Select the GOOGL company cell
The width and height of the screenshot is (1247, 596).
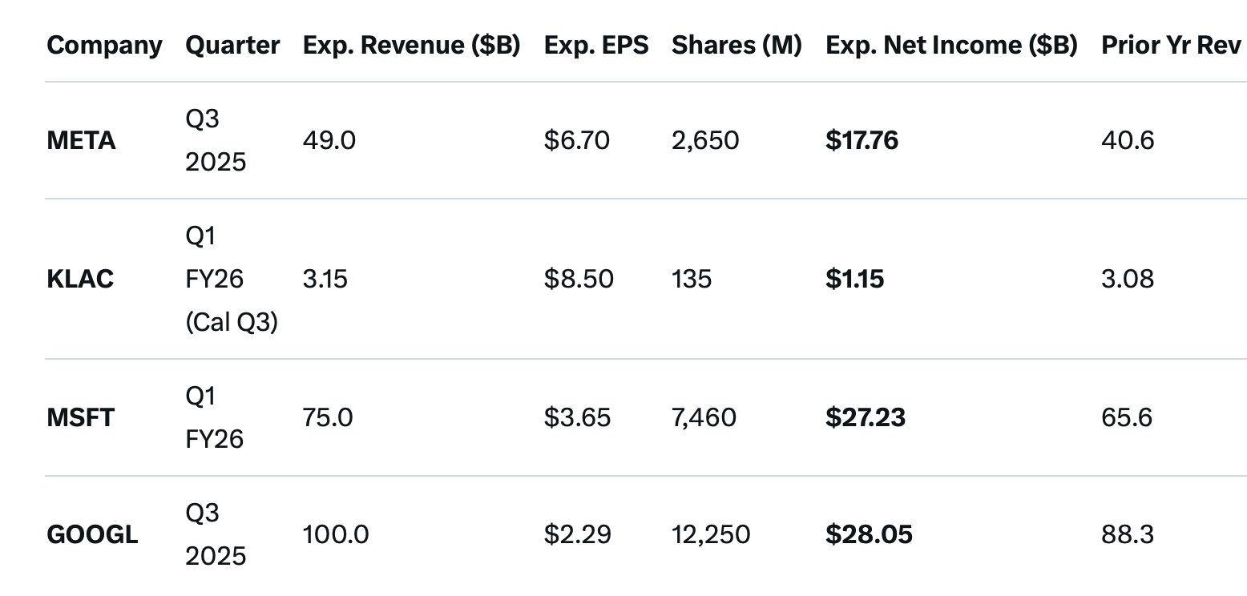[92, 534]
